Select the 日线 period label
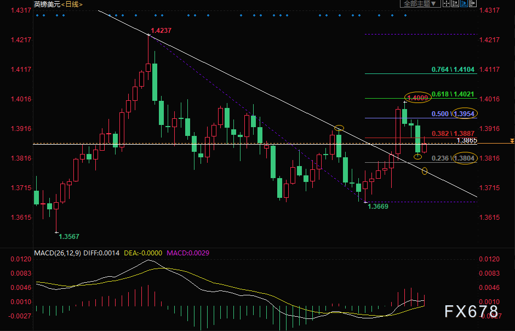 [x=71, y=4]
